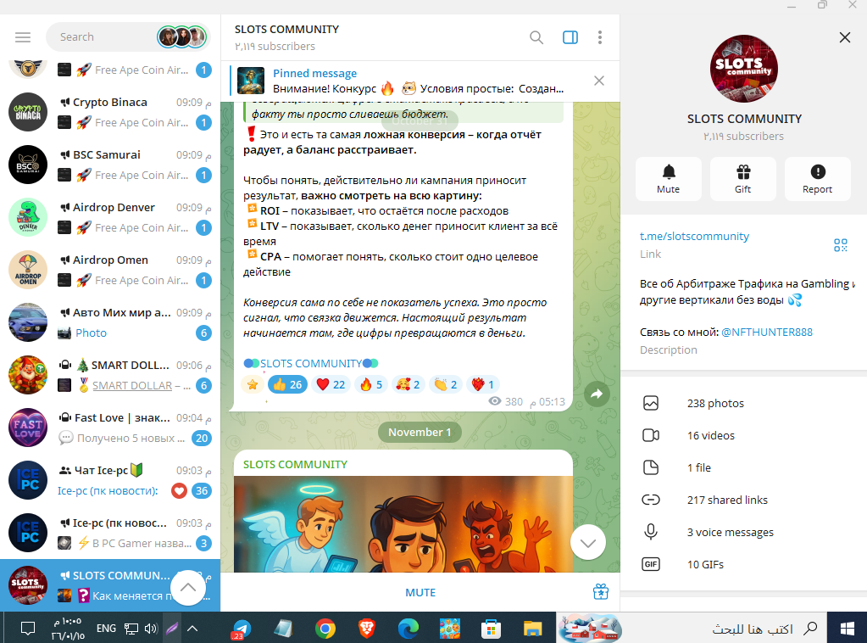Toggle fire reaction with 5
This screenshot has width=867, height=643.
pyautogui.click(x=371, y=384)
